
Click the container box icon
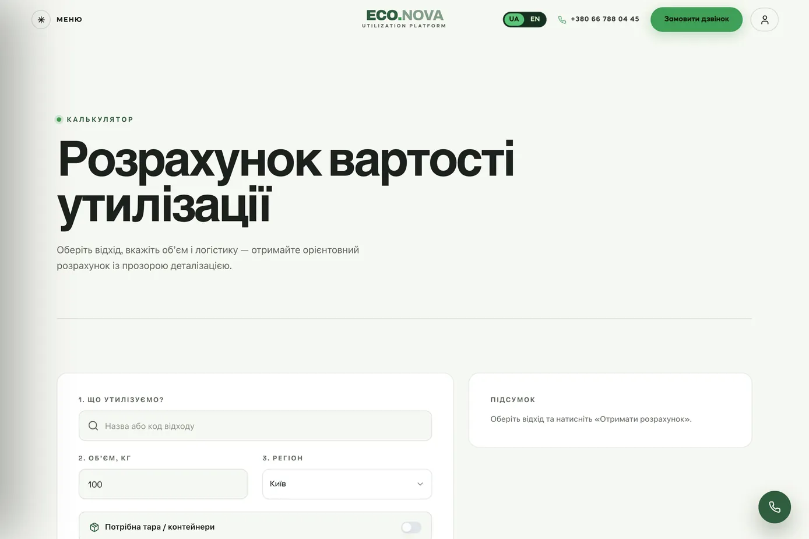point(94,527)
